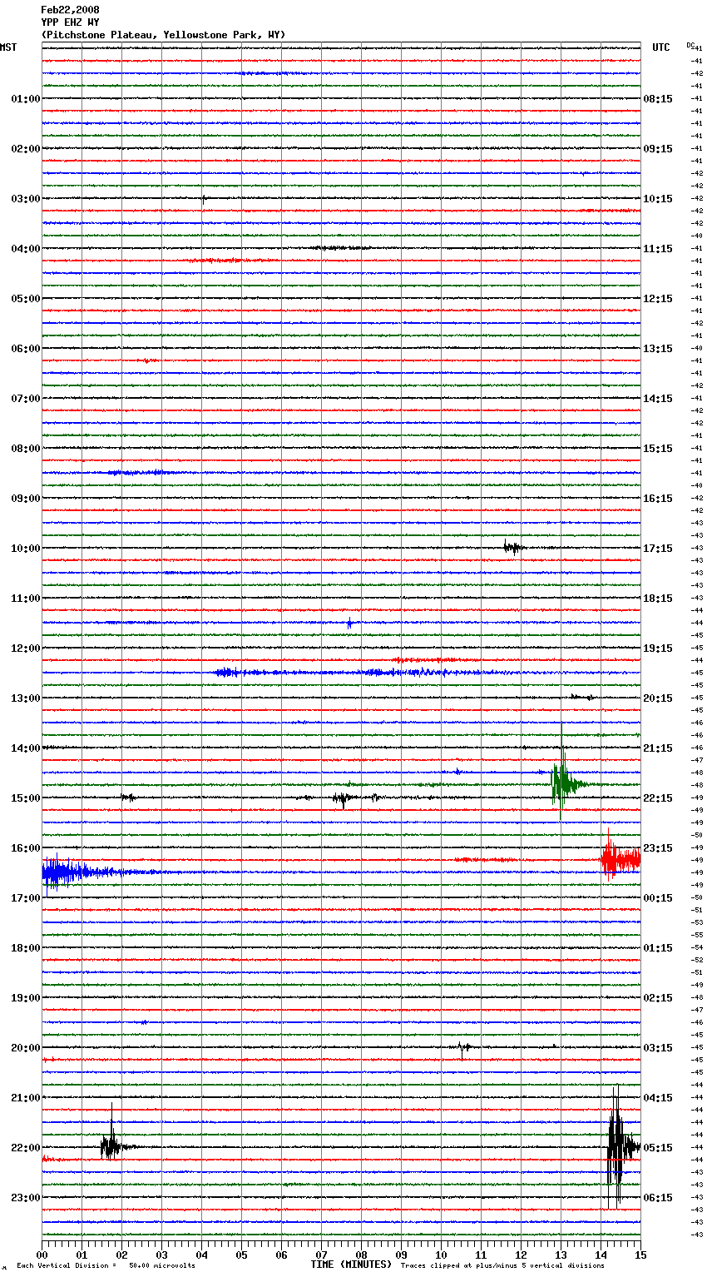The width and height of the screenshot is (707, 1277).
Task: Select the 01:00 MST row label
Action: pyautogui.click(x=25, y=99)
